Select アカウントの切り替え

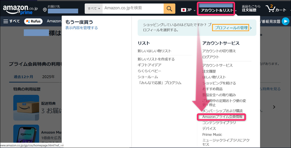pyautogui.click(x=219, y=51)
